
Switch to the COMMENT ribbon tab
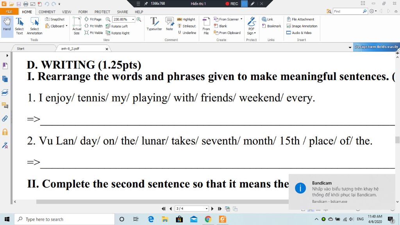coord(47,12)
